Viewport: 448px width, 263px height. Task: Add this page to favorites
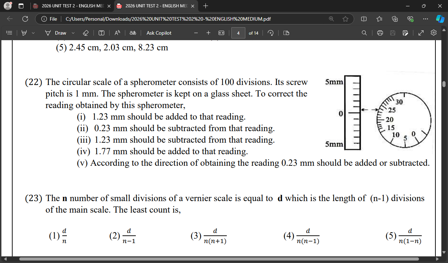pyautogui.click(x=345, y=19)
